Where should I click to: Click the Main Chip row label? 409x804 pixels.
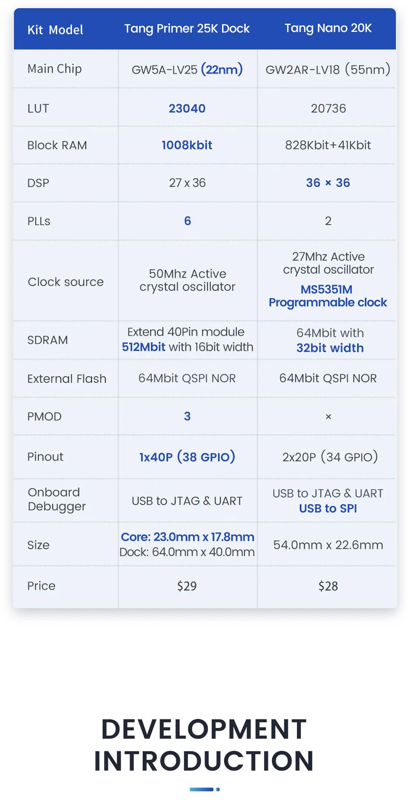click(x=54, y=69)
